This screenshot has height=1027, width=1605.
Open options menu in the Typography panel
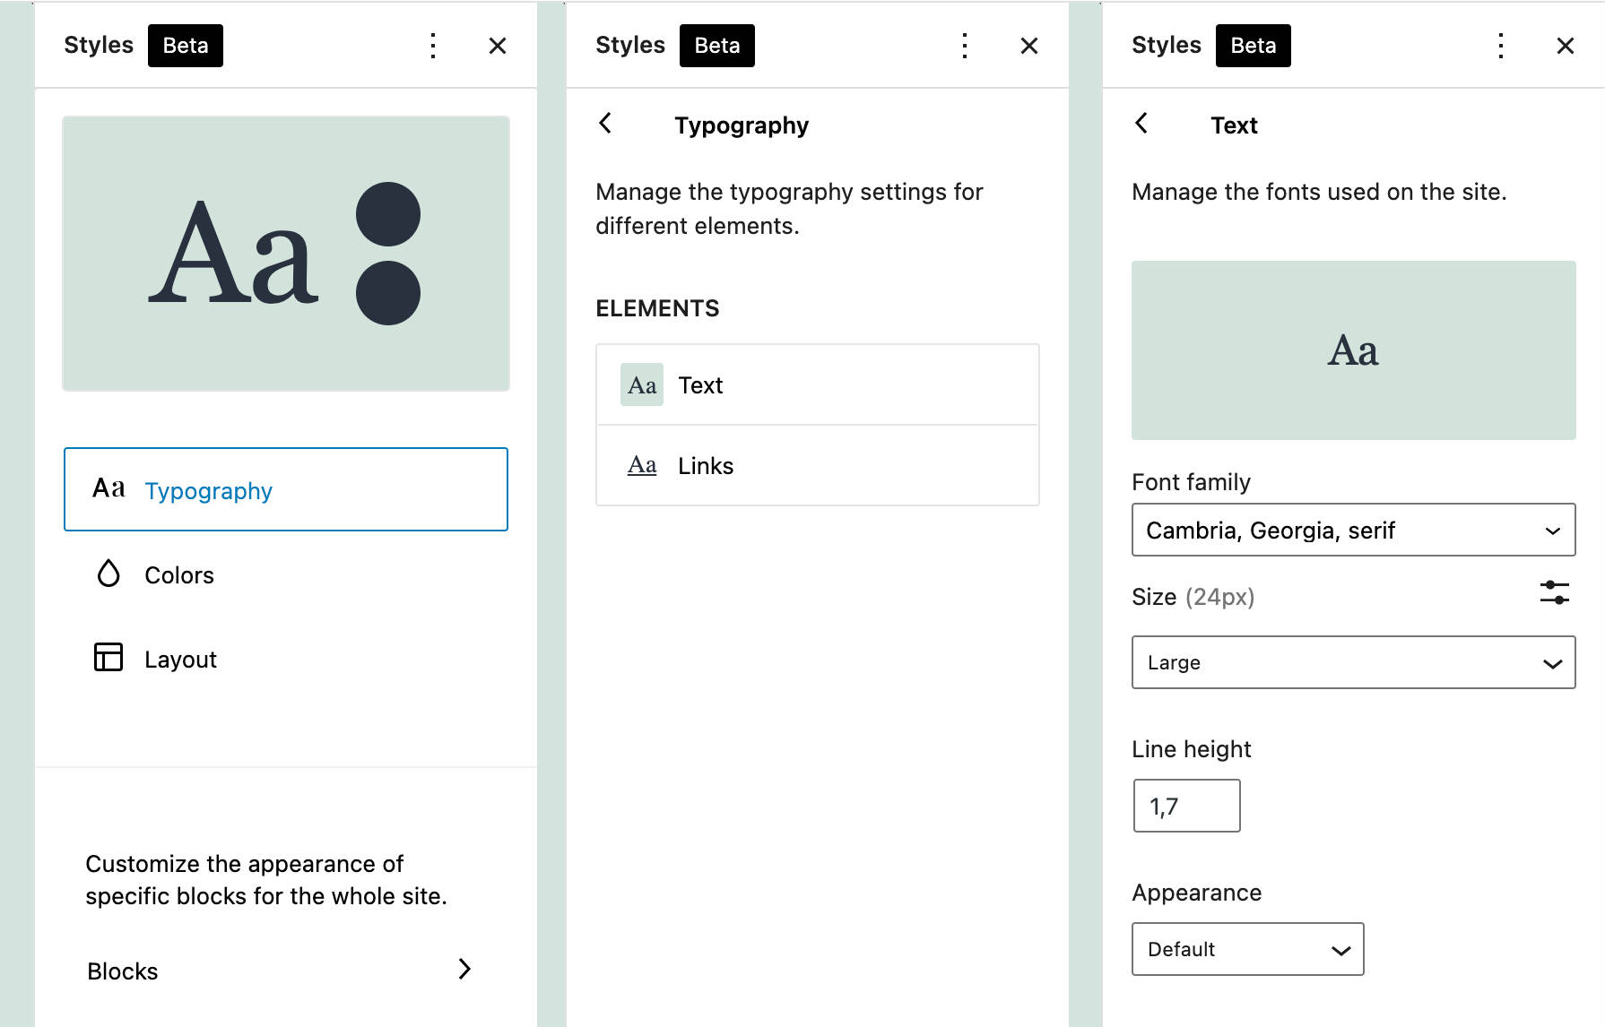pyautogui.click(x=965, y=46)
